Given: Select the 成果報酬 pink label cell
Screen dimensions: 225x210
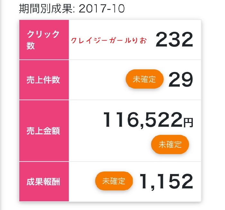Looking at the screenshot, I should point(44,182).
